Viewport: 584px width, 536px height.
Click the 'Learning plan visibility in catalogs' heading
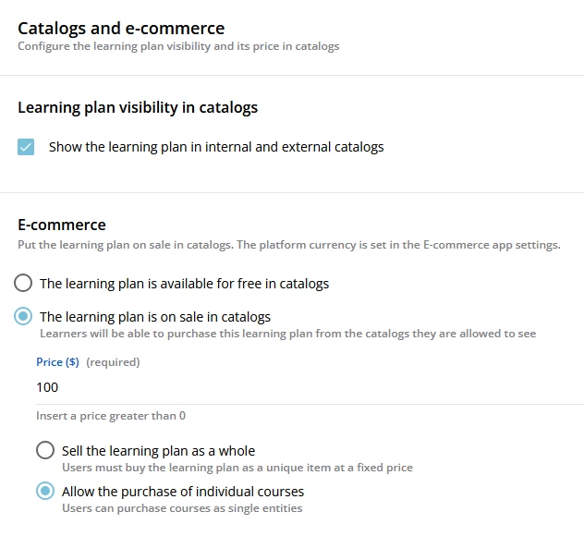tap(138, 107)
